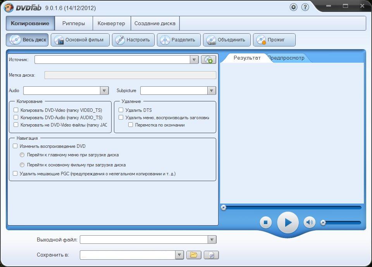Click the preview seek slider handle

[x=224, y=208]
